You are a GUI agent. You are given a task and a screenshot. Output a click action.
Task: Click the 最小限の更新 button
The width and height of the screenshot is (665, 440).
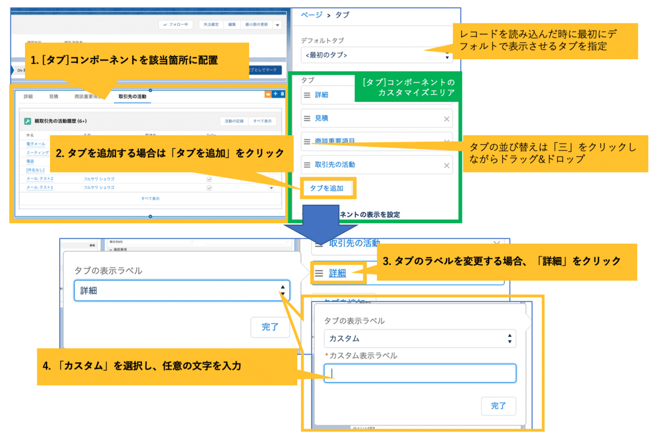[x=257, y=25]
